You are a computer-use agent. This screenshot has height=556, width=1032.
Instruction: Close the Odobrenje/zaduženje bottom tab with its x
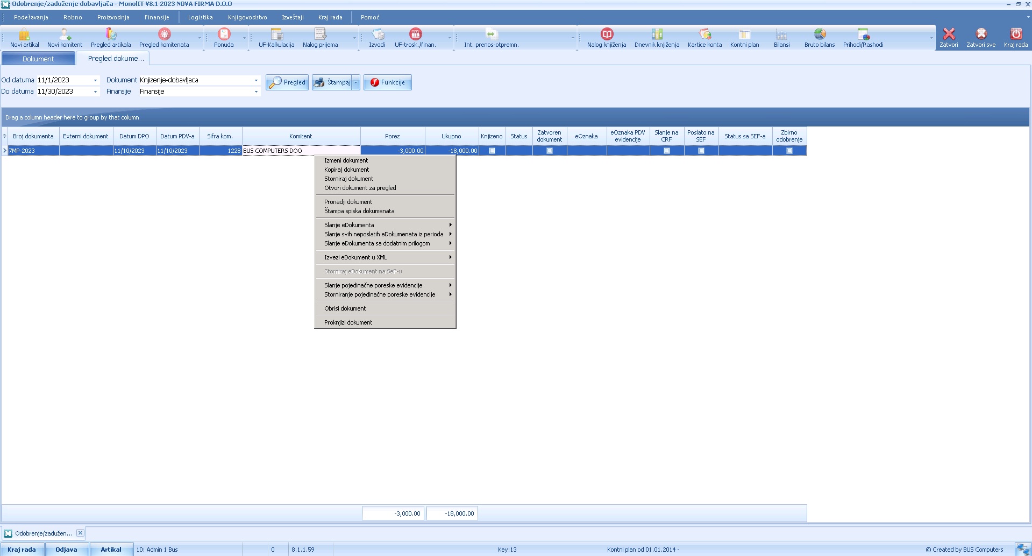[80, 533]
